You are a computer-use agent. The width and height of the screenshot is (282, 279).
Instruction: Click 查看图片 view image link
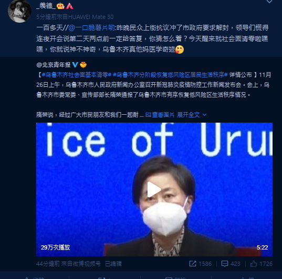tap(160, 115)
